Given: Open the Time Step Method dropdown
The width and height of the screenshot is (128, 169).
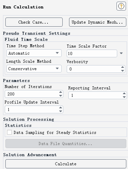Looking at the screenshot, I should point(34,53).
